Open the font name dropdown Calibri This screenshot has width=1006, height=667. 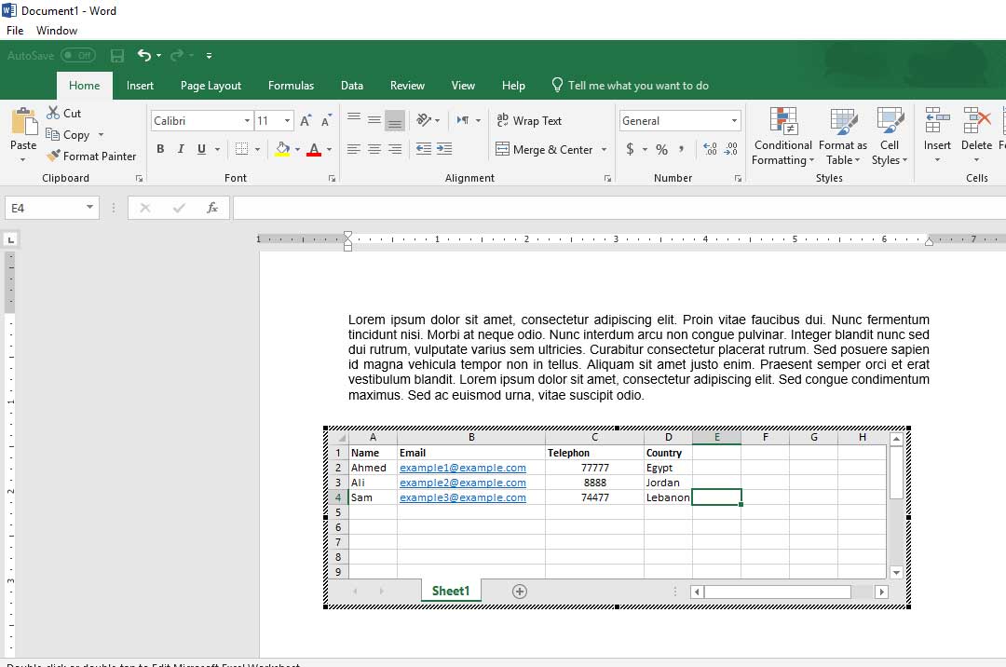[x=247, y=120]
